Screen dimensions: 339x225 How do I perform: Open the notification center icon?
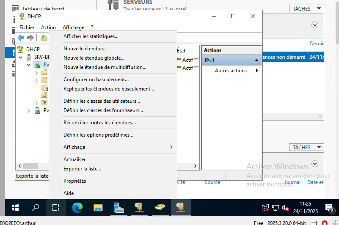330,208
